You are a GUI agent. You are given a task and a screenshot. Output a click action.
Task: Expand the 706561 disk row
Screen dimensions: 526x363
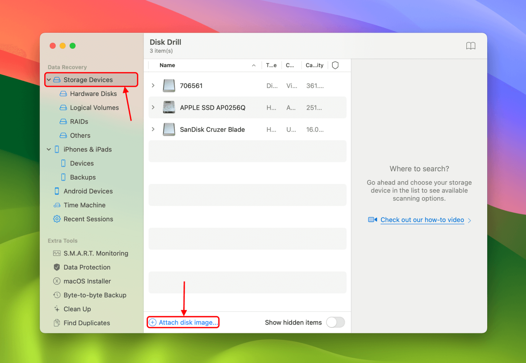(153, 86)
